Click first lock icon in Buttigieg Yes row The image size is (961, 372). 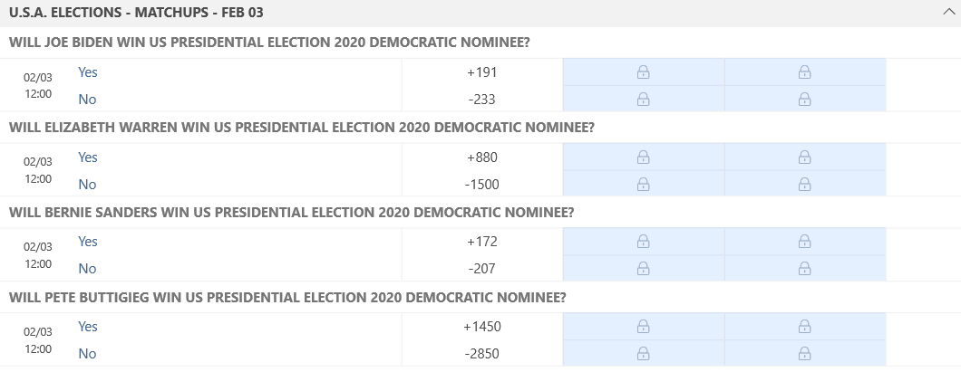pos(643,327)
